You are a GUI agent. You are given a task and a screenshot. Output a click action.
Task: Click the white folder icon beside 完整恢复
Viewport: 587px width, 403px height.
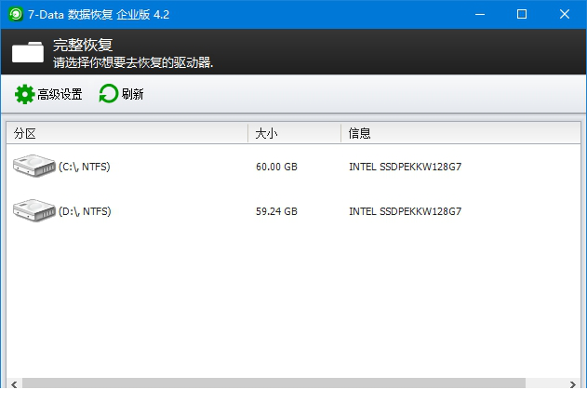28,52
